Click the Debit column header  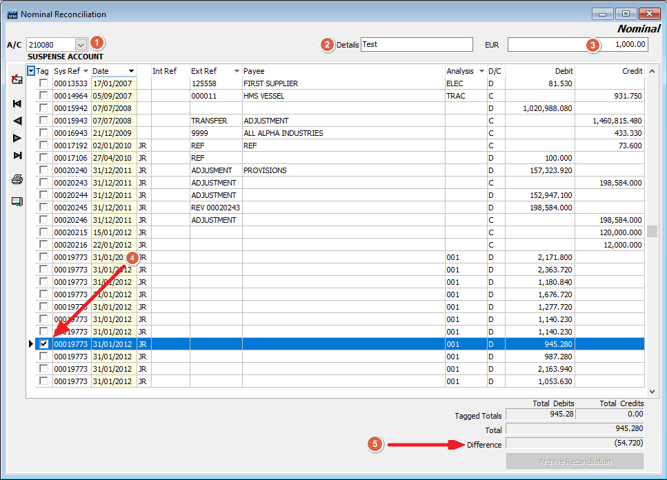pos(564,71)
